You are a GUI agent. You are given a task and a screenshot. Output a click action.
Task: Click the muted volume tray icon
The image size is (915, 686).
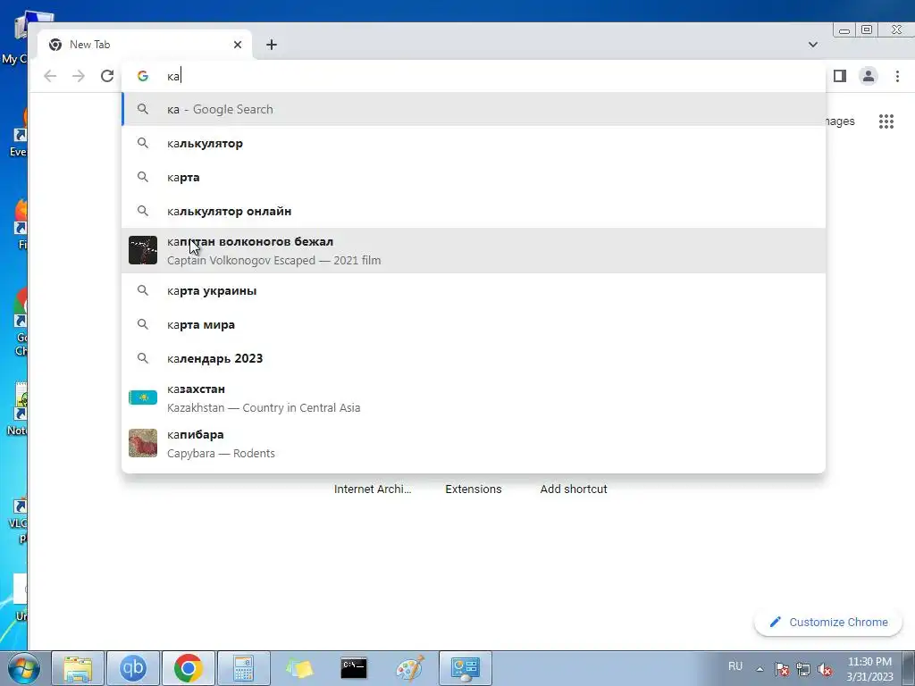[825, 669]
